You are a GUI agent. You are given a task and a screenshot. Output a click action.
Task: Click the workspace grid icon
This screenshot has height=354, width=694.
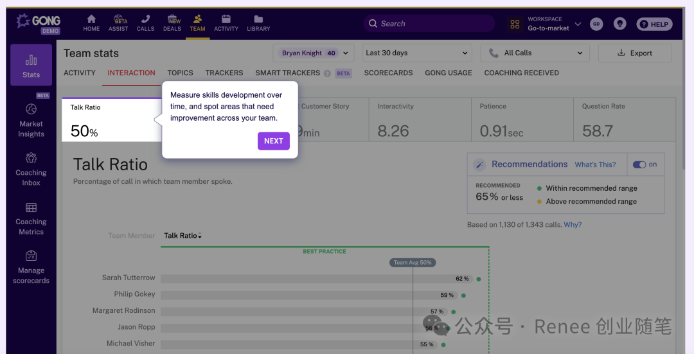click(515, 24)
